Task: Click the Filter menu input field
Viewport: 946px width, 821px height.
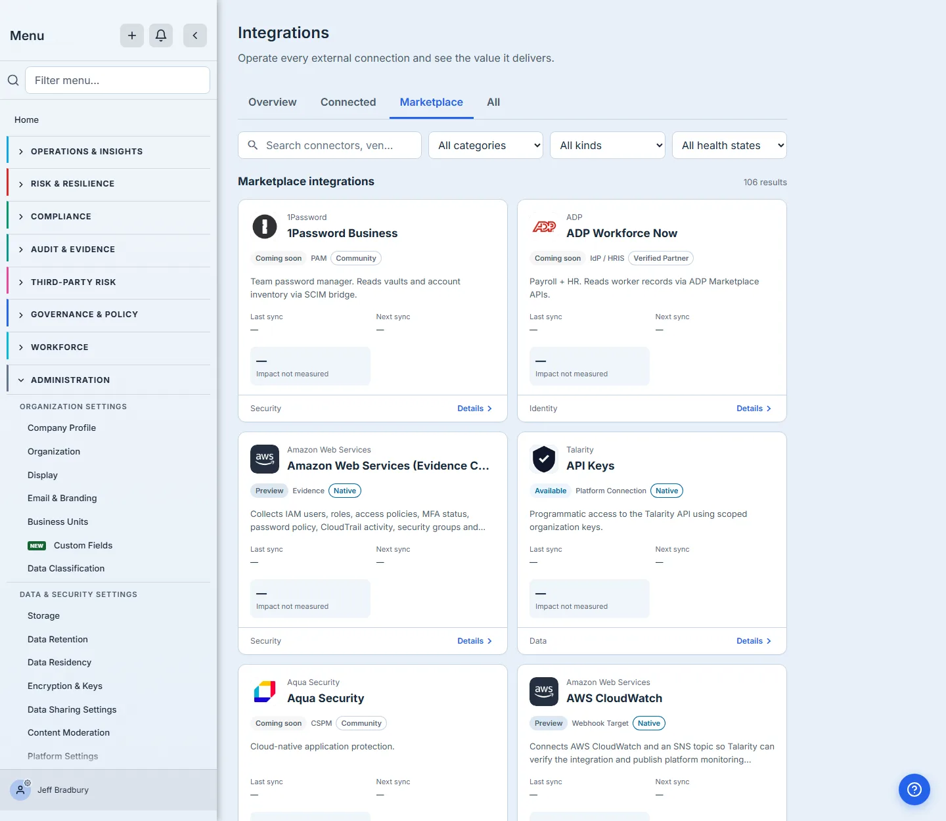Action: point(118,80)
